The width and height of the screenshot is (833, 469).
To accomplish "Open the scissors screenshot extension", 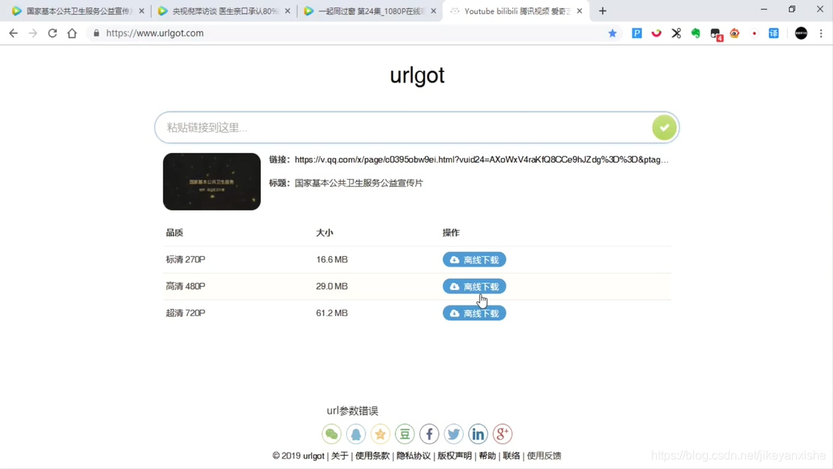I will (x=676, y=33).
